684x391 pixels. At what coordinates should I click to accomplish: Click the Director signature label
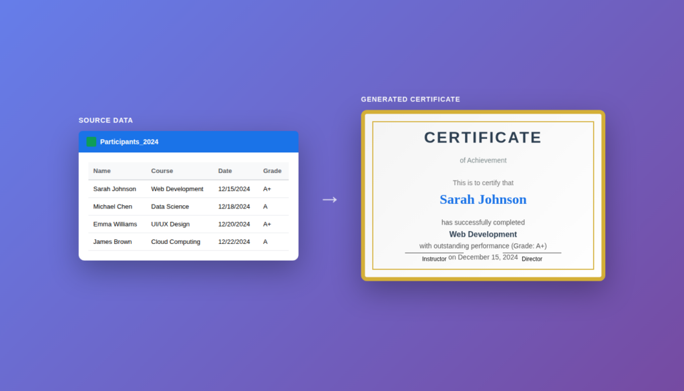tap(532, 259)
